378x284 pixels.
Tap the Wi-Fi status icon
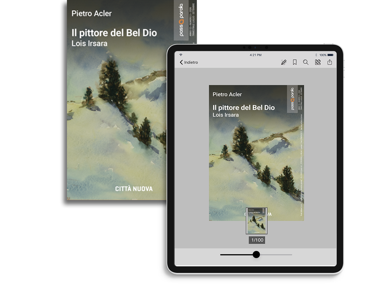point(181,55)
